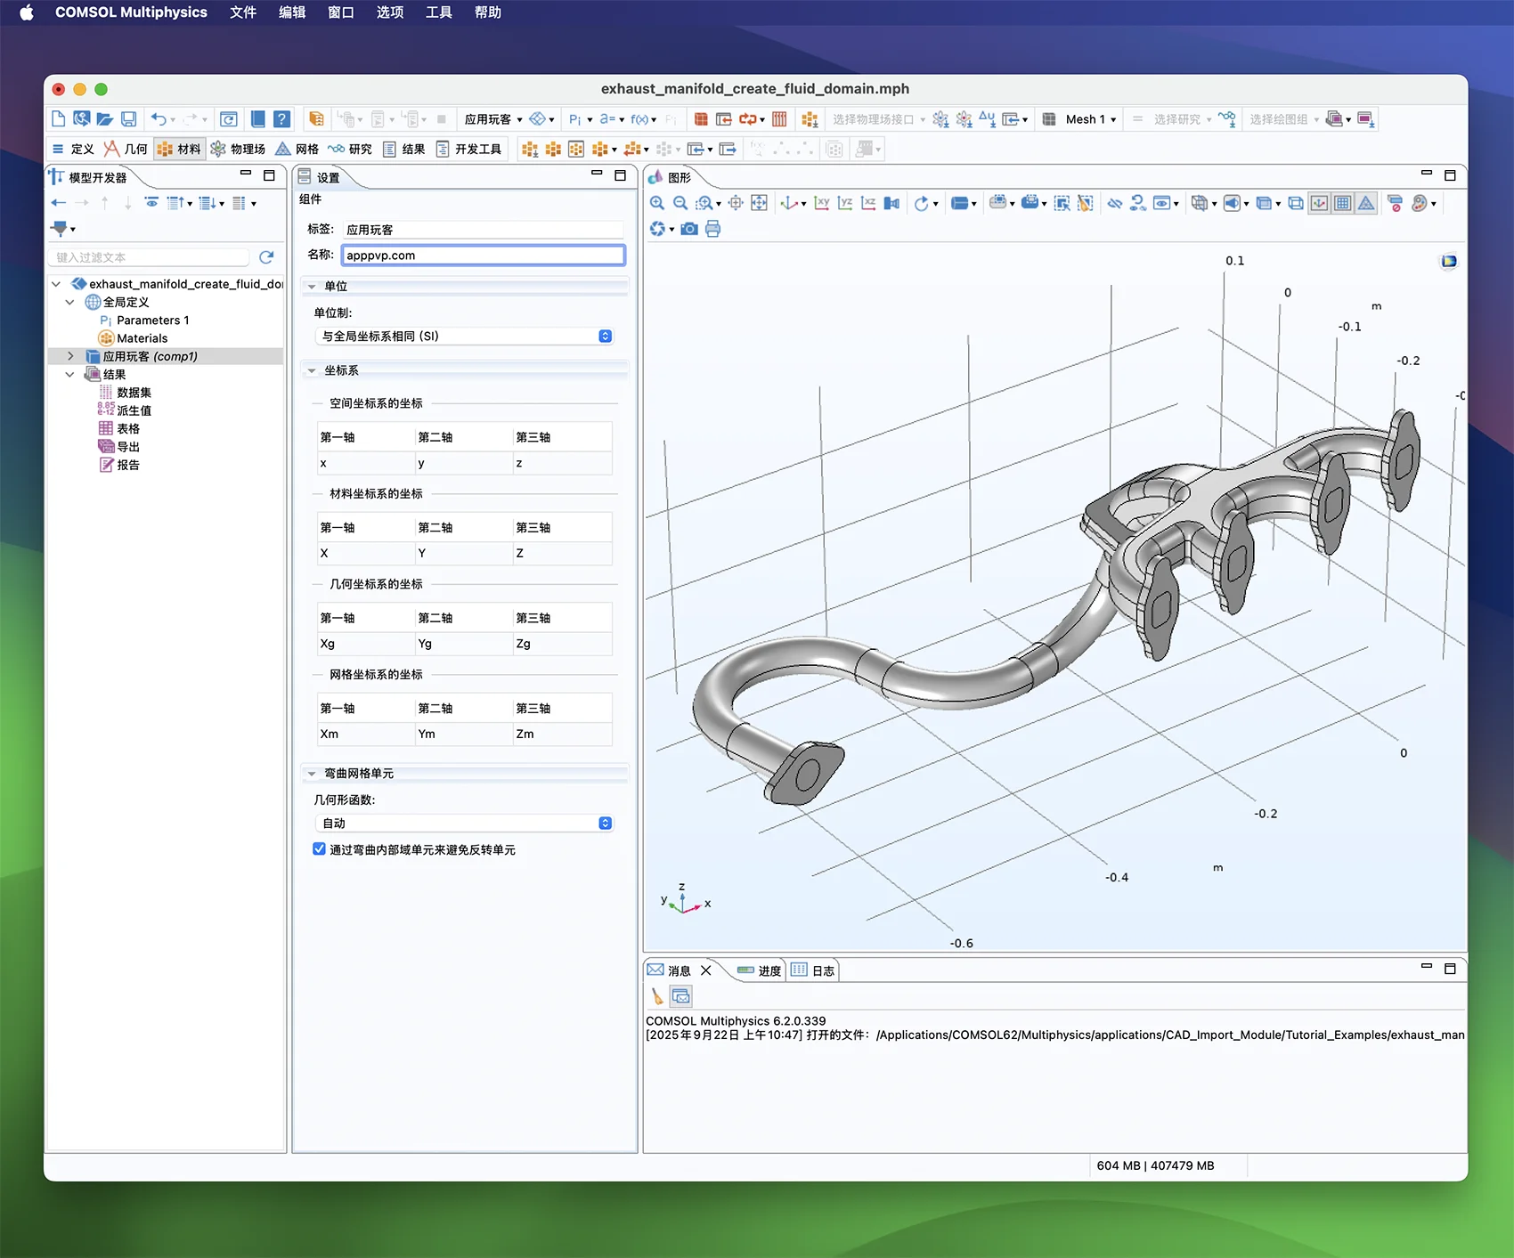Open the 工具 menu
Image resolution: width=1514 pixels, height=1258 pixels.
439,12
